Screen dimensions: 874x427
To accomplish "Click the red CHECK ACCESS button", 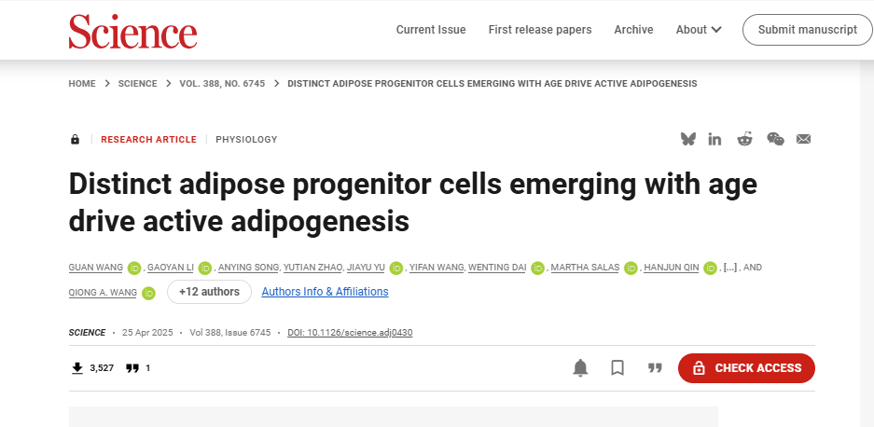I will [x=746, y=368].
